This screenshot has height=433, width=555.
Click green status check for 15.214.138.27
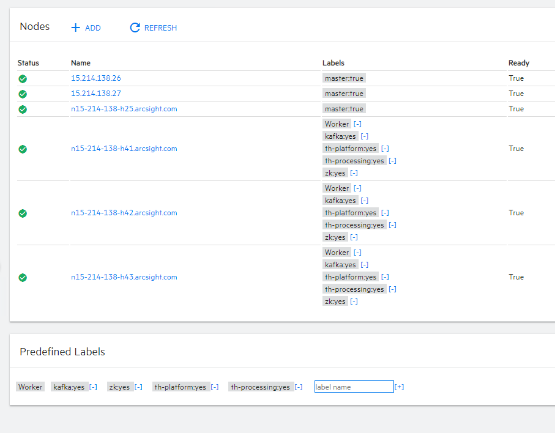[23, 94]
